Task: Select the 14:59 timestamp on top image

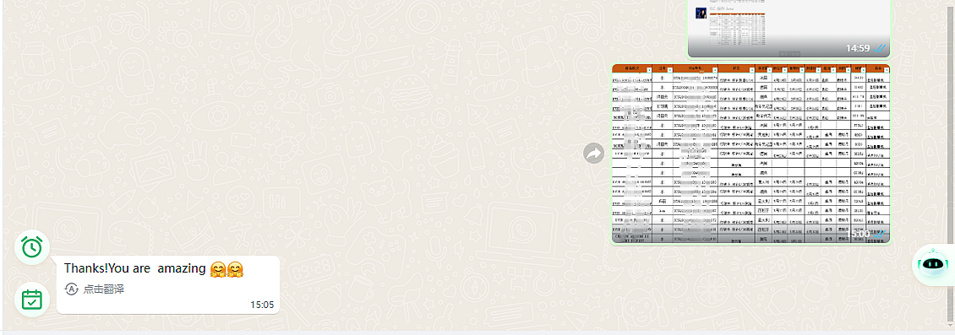Action: click(x=858, y=48)
